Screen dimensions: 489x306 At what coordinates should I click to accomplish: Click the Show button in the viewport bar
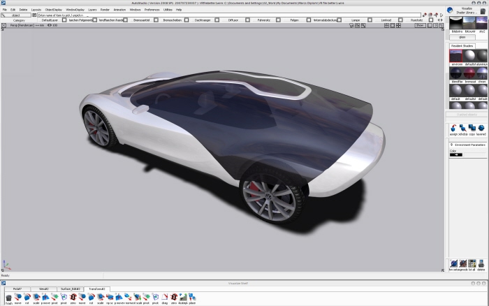tap(420, 25)
